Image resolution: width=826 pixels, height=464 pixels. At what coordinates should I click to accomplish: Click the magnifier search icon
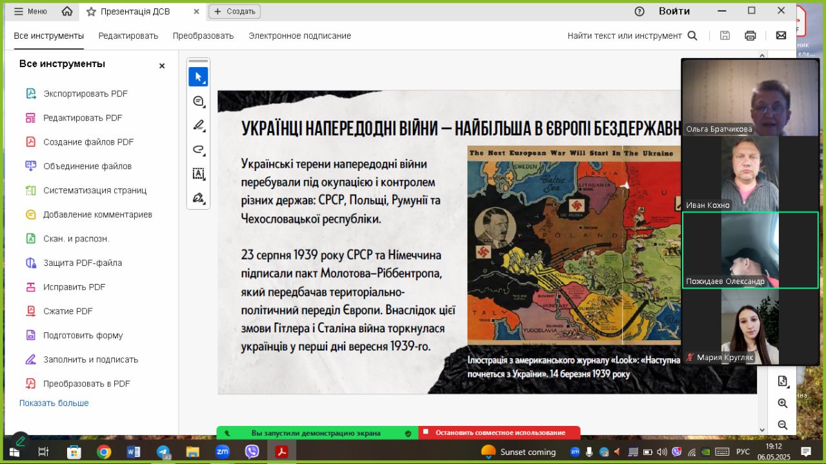[692, 35]
